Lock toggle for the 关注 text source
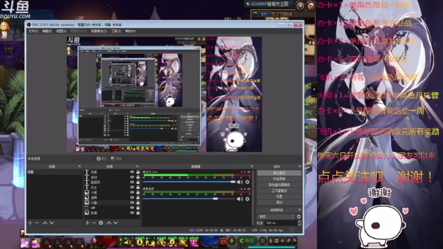Screen dimensions: 443x249 [138, 187]
